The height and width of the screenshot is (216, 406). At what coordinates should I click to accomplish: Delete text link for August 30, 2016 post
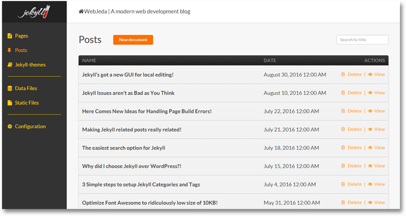tap(354, 74)
